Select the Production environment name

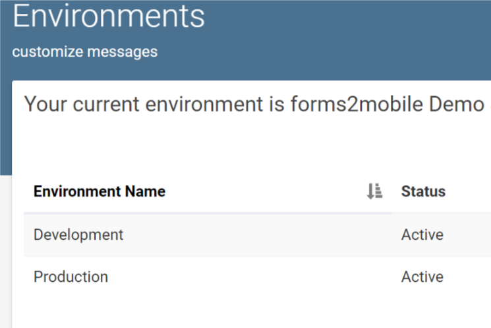coord(71,277)
